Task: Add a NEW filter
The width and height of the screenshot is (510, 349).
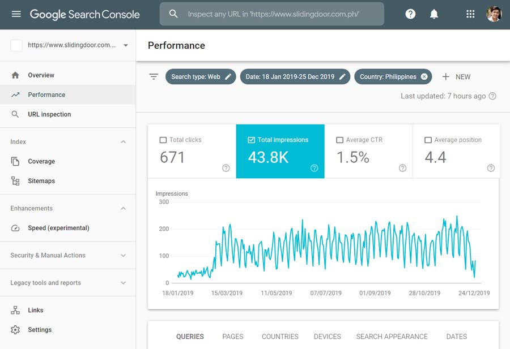Action: coord(456,77)
